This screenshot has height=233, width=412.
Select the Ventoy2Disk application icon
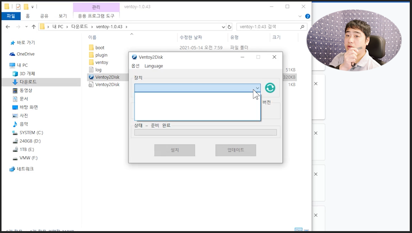coord(91,77)
